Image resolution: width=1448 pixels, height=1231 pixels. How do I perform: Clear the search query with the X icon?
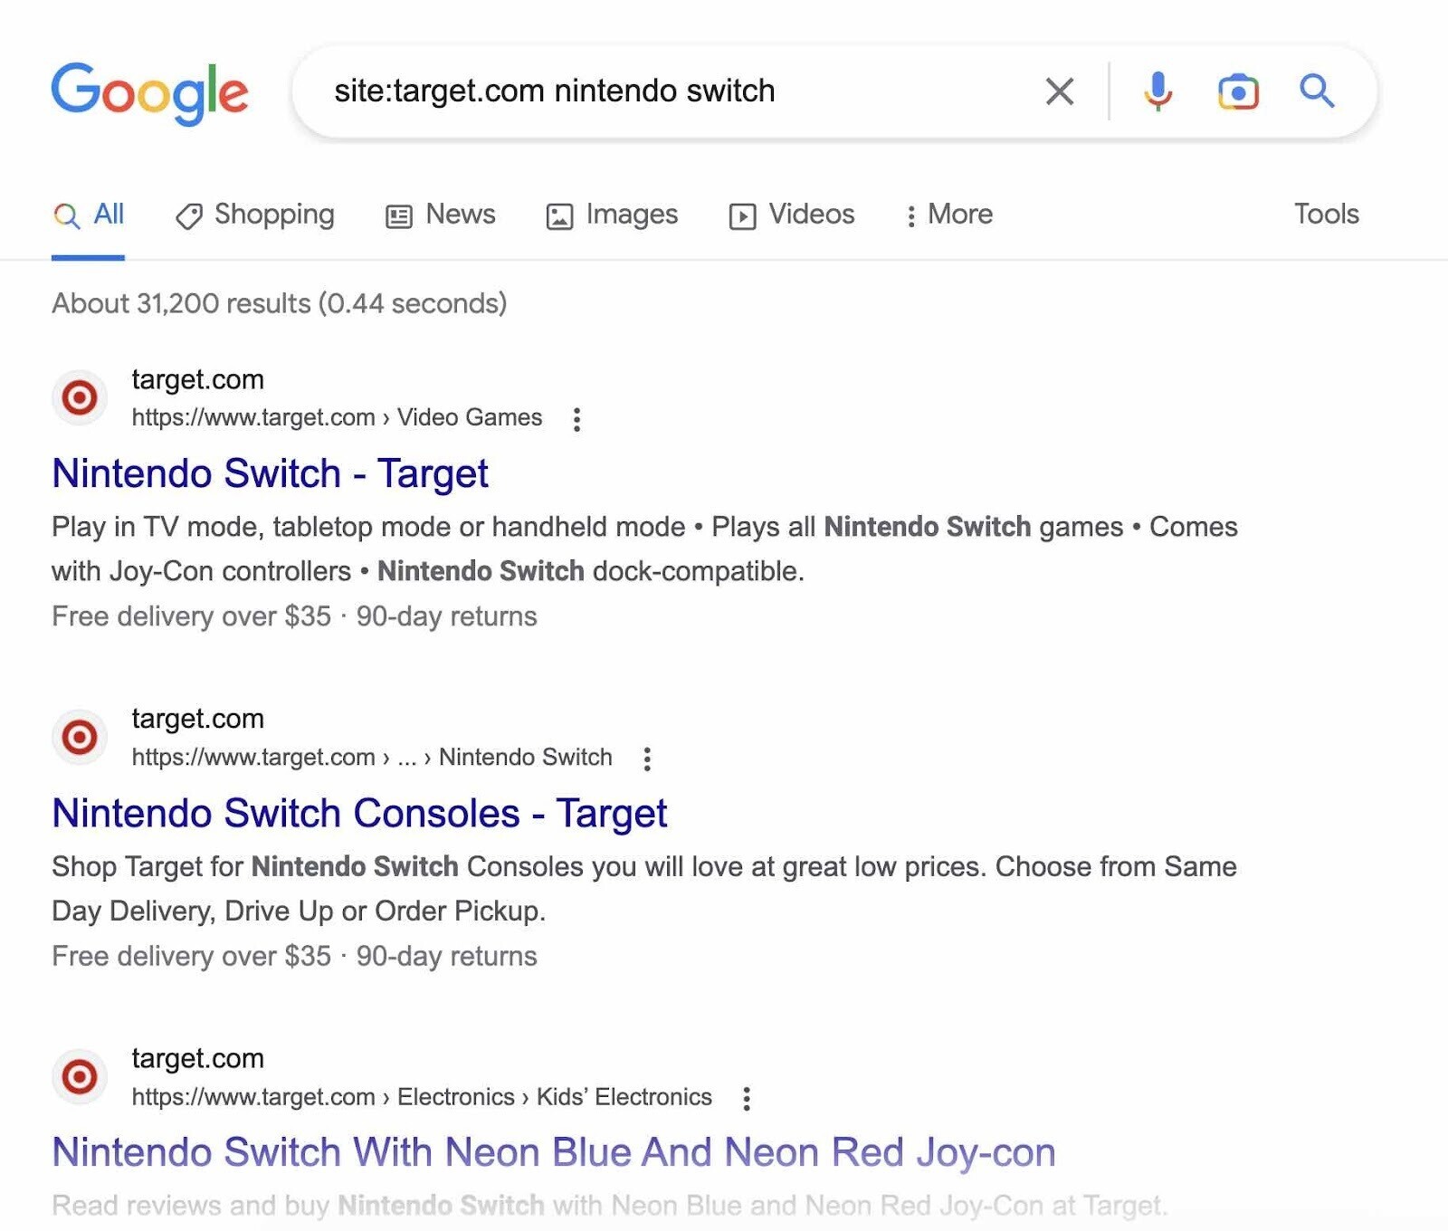click(x=1057, y=91)
